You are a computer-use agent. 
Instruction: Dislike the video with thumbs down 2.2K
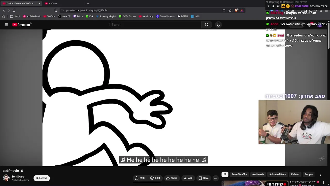coord(155,178)
